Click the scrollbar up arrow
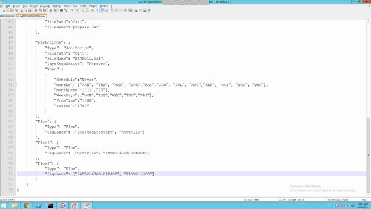Image resolution: width=371 pixels, height=209 pixels. 369,21
